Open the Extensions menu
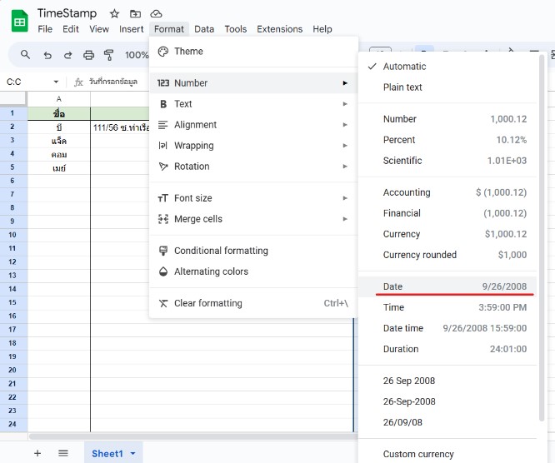 280,29
